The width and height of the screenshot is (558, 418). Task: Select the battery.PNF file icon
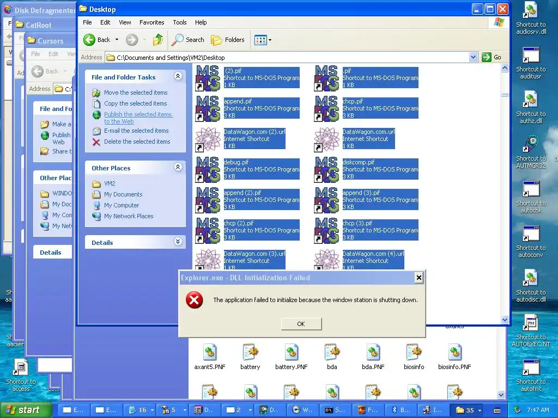pos(291,353)
